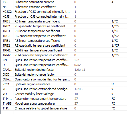
Task: Select the ISS substrate saturation current value field
Action: click(91, 2)
